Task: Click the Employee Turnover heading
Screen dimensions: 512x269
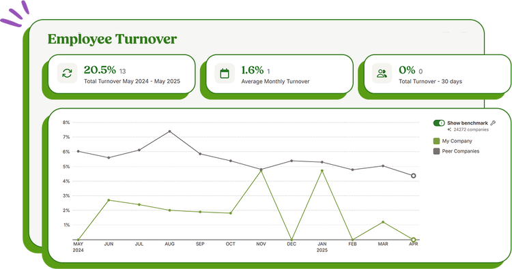Action: point(112,39)
